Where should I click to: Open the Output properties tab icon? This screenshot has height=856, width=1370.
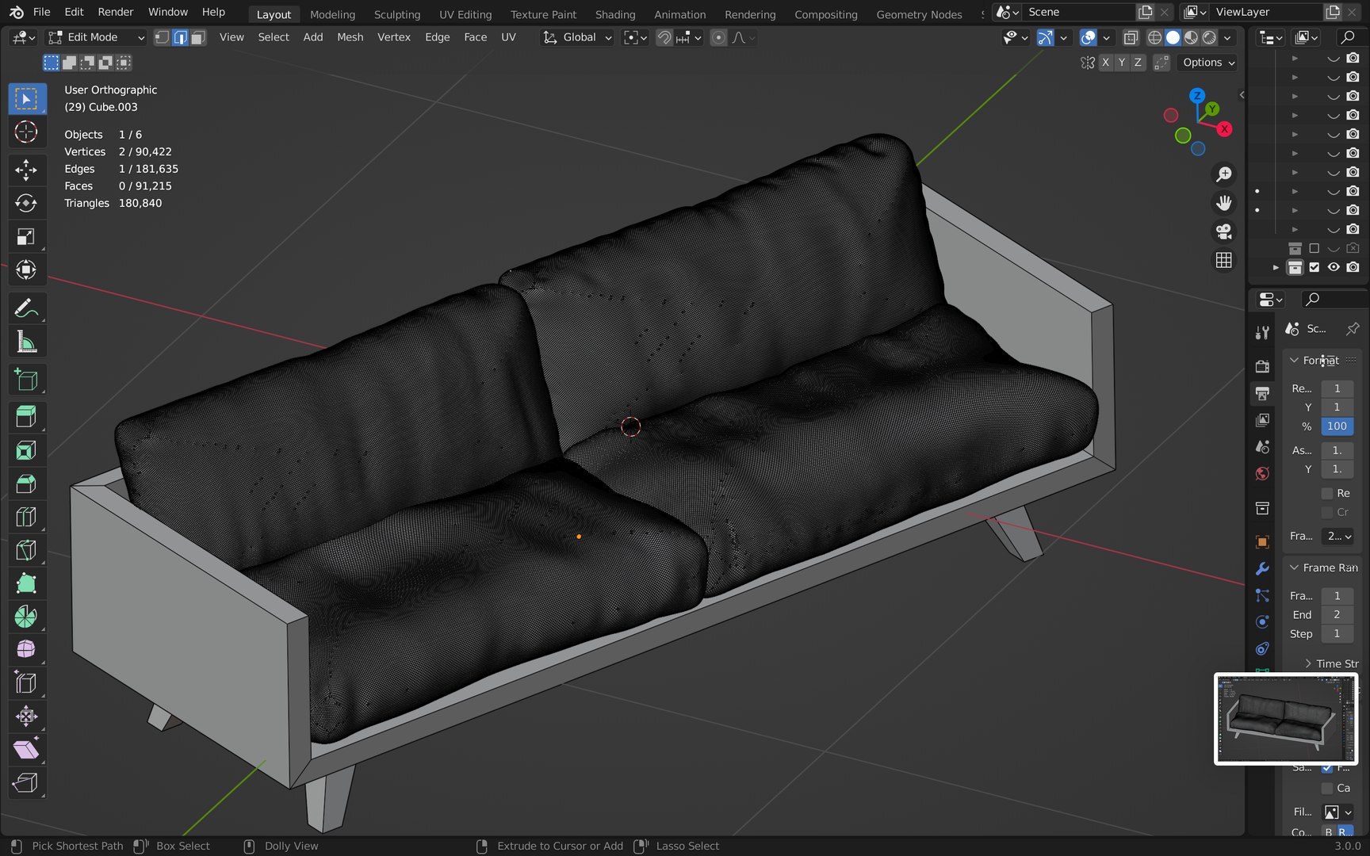tap(1263, 393)
